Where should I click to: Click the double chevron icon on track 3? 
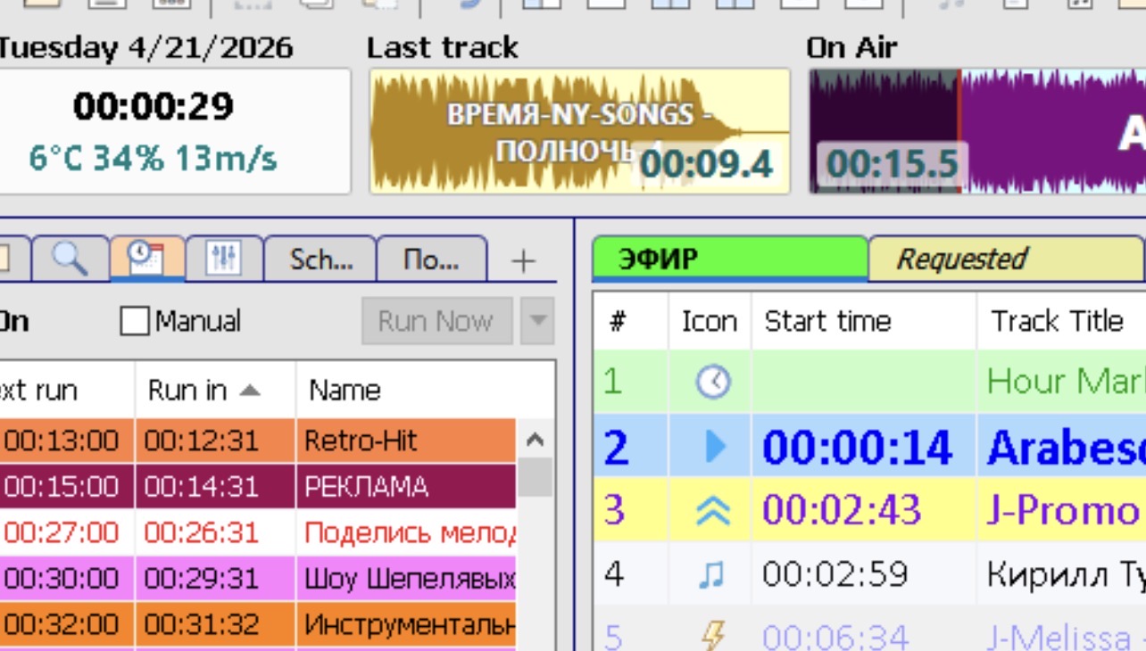tap(712, 511)
